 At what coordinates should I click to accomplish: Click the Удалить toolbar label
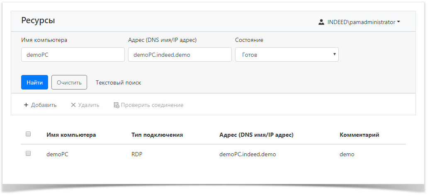88,105
